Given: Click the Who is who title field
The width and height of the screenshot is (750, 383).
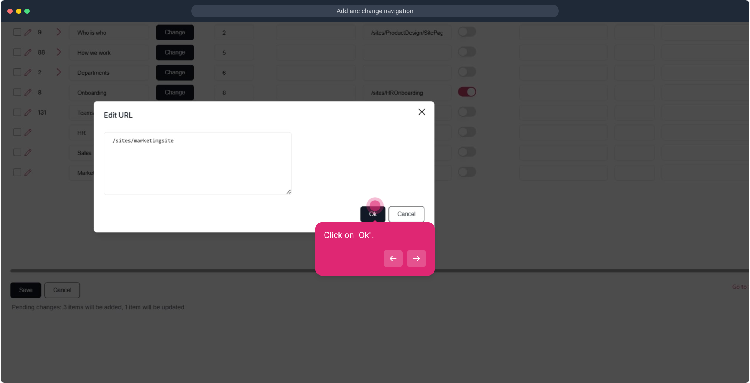Looking at the screenshot, I should (x=109, y=33).
